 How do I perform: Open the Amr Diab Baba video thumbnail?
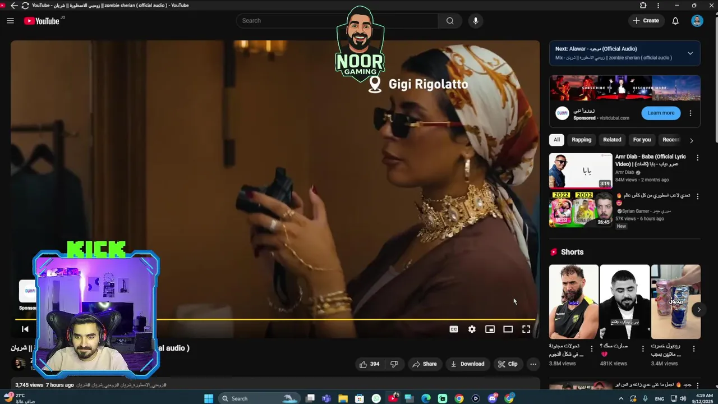point(581,171)
